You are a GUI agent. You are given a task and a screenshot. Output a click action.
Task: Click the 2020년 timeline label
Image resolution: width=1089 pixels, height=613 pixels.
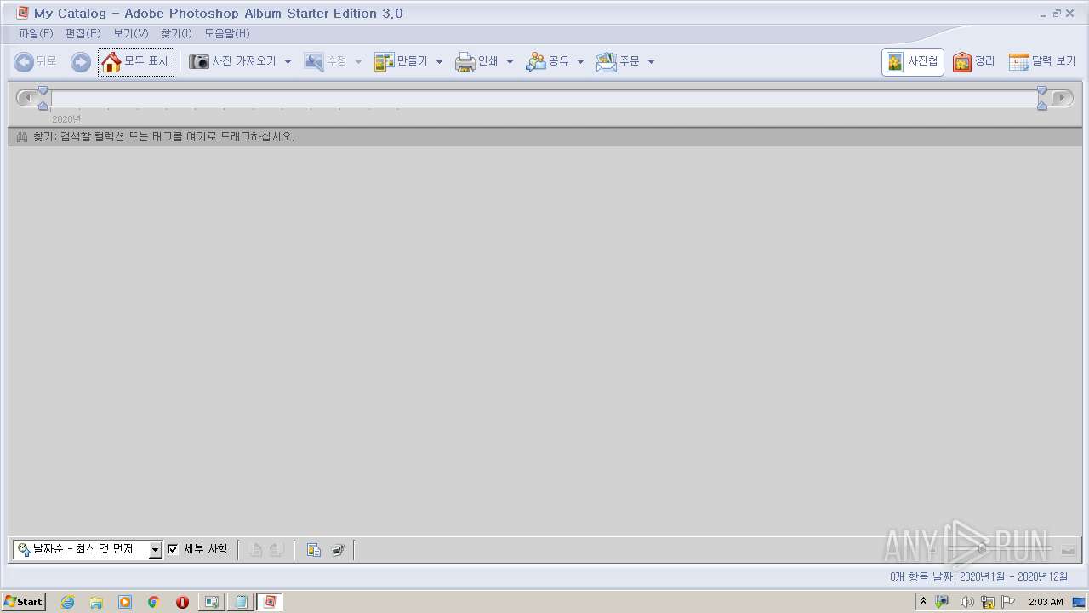(66, 119)
